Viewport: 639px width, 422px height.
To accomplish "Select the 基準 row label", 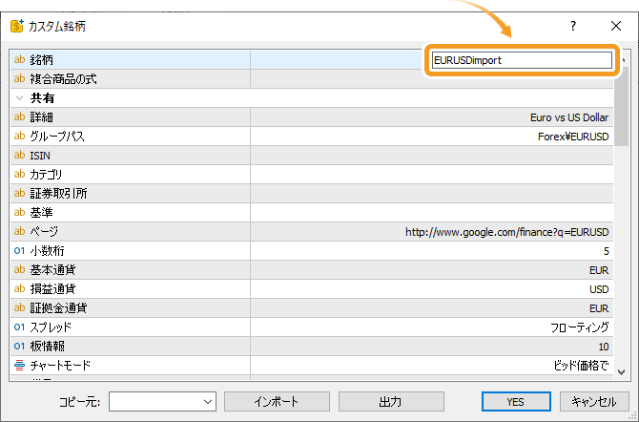I will (x=41, y=213).
